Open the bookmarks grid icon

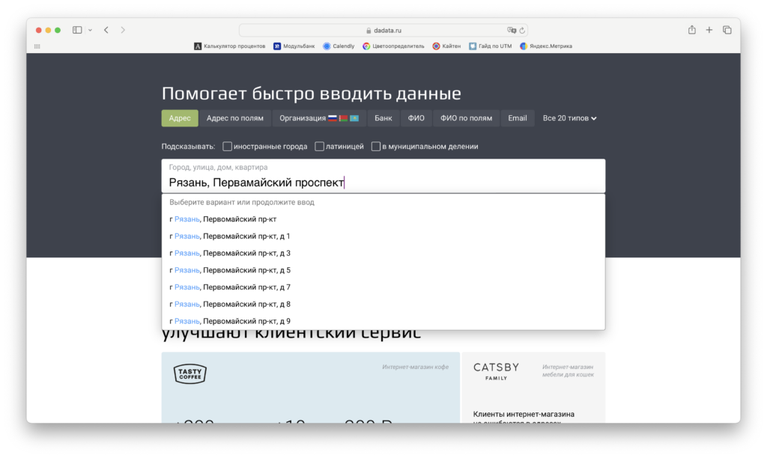(37, 46)
